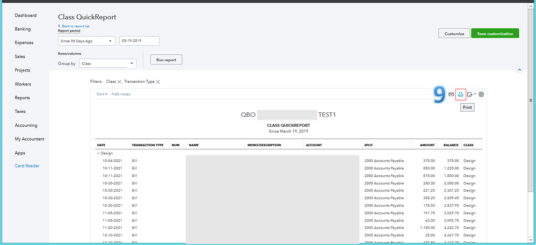Open My Accountant in the sidebar
Viewport: 536px width, 245px height.
point(30,139)
